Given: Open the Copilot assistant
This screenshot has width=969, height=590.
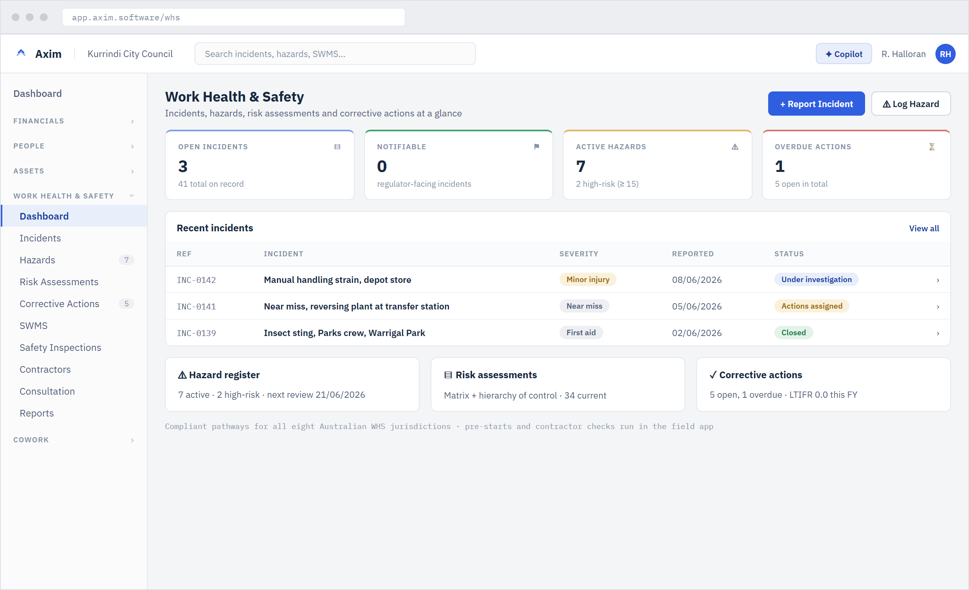Looking at the screenshot, I should pos(844,54).
